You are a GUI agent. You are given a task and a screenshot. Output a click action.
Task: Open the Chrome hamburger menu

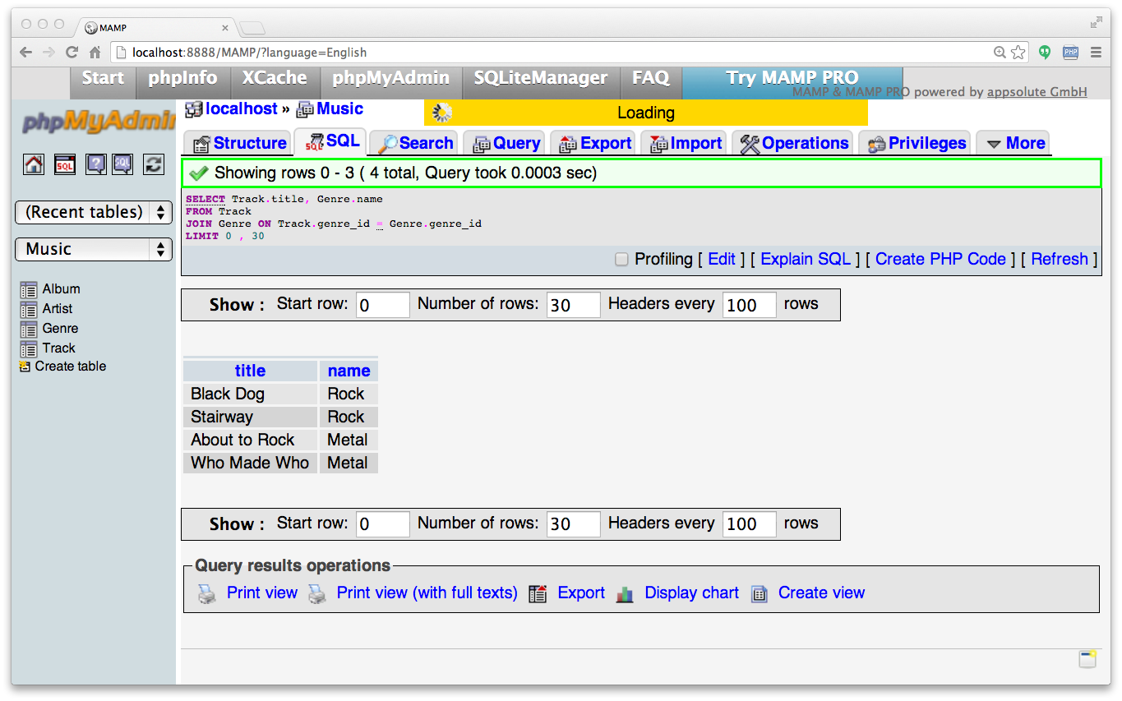1096,53
